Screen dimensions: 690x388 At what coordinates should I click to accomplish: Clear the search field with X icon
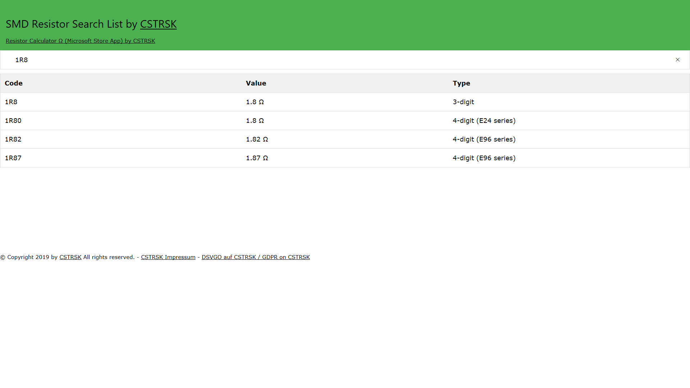677,60
